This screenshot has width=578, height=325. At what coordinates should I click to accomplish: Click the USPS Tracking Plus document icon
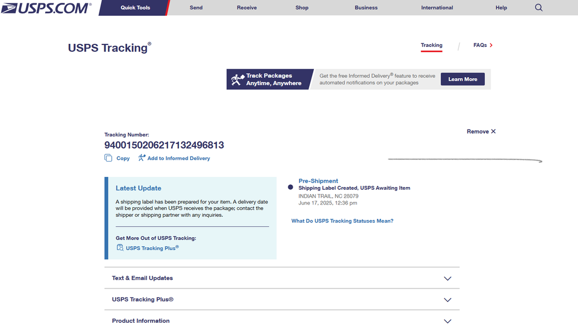point(120,247)
